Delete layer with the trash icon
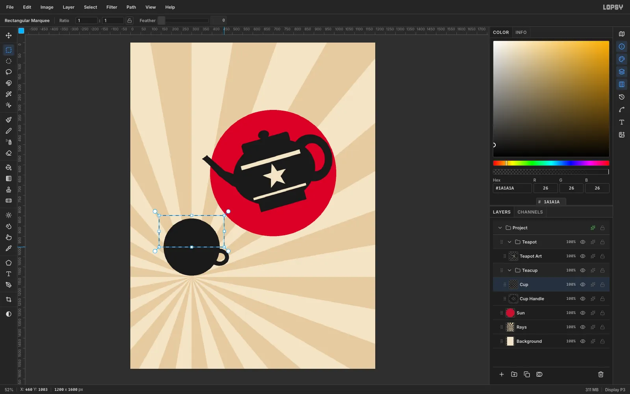 (601, 374)
